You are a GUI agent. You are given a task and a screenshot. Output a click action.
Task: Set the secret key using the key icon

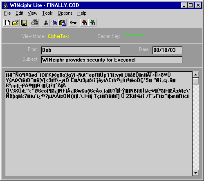point(73,23)
